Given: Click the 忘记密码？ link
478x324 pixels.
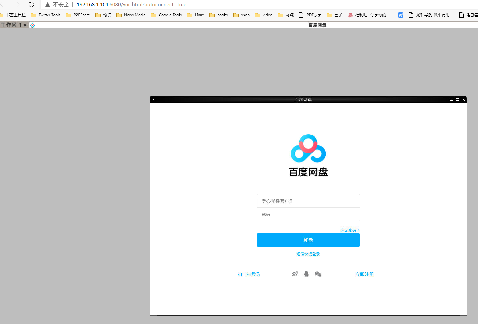Looking at the screenshot, I should point(350,230).
